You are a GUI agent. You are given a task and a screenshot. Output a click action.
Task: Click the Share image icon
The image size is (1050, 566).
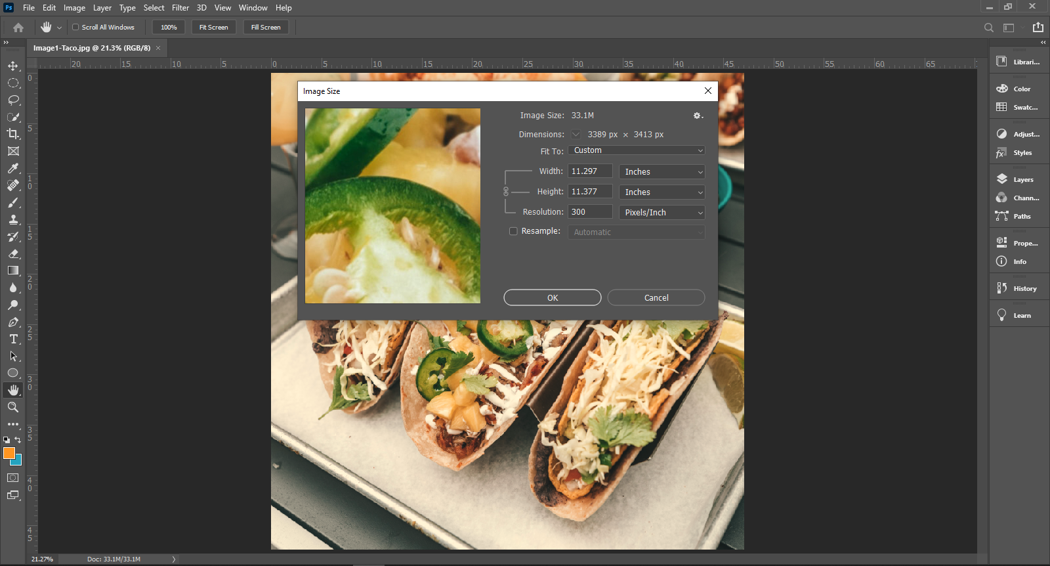tap(1038, 27)
